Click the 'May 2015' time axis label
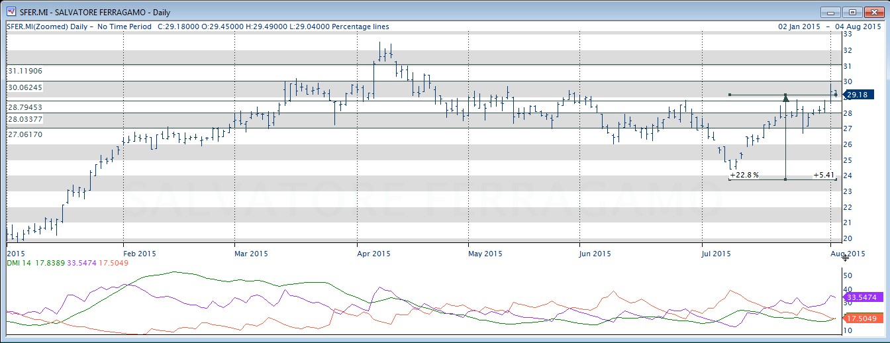The image size is (890, 343). pos(485,254)
